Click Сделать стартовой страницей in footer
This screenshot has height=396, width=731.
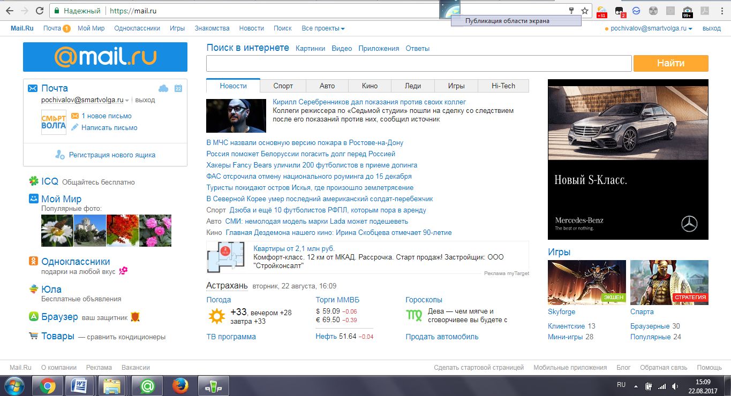[x=479, y=368]
